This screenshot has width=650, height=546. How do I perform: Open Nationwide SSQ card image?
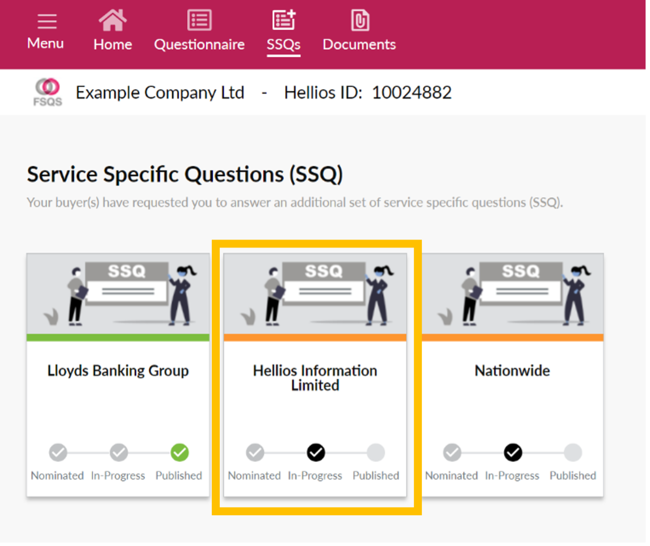(x=513, y=293)
